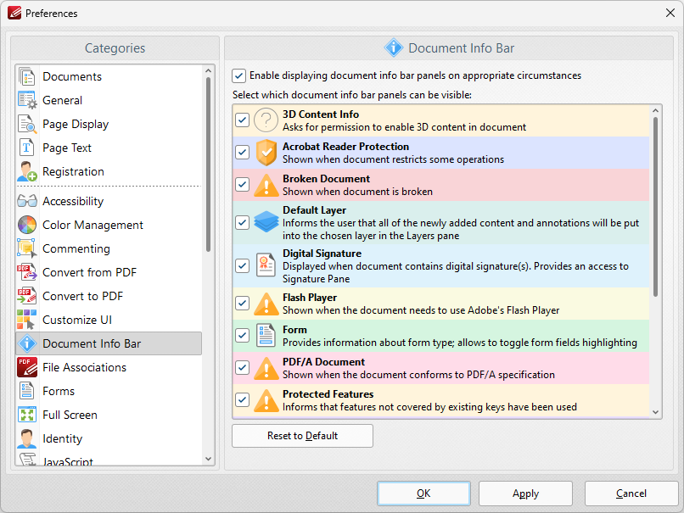Viewport: 684px width, 513px height.
Task: Click the Page Display magnifier icon
Action: 27,124
